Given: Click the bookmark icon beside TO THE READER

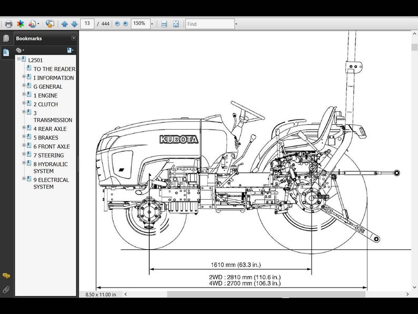Looking at the screenshot, I should click(29, 68).
